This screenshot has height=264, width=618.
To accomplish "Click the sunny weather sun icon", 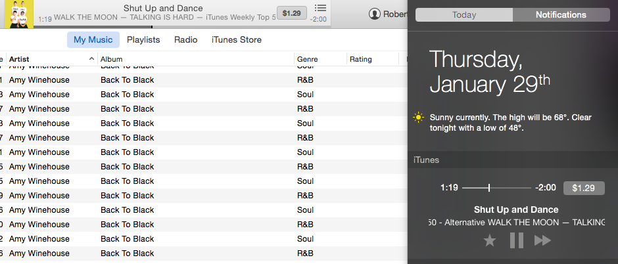I will click(x=418, y=118).
